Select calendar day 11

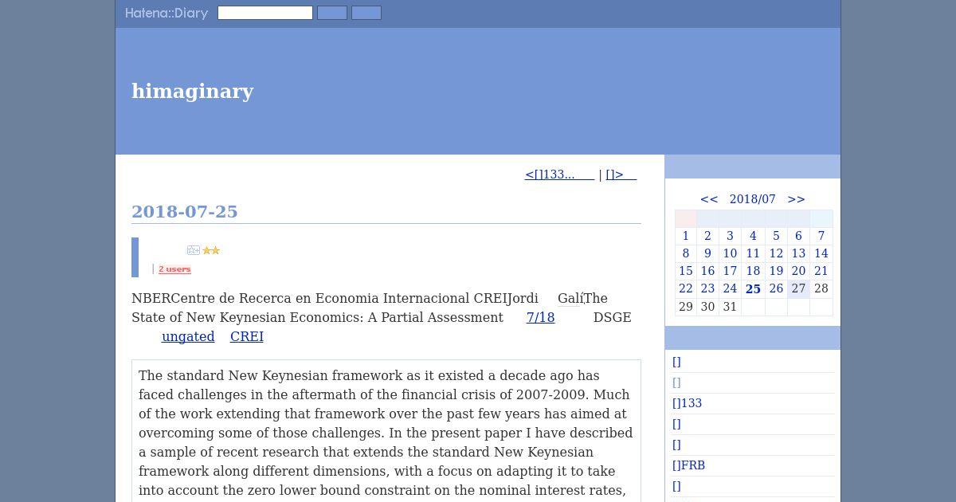point(753,253)
